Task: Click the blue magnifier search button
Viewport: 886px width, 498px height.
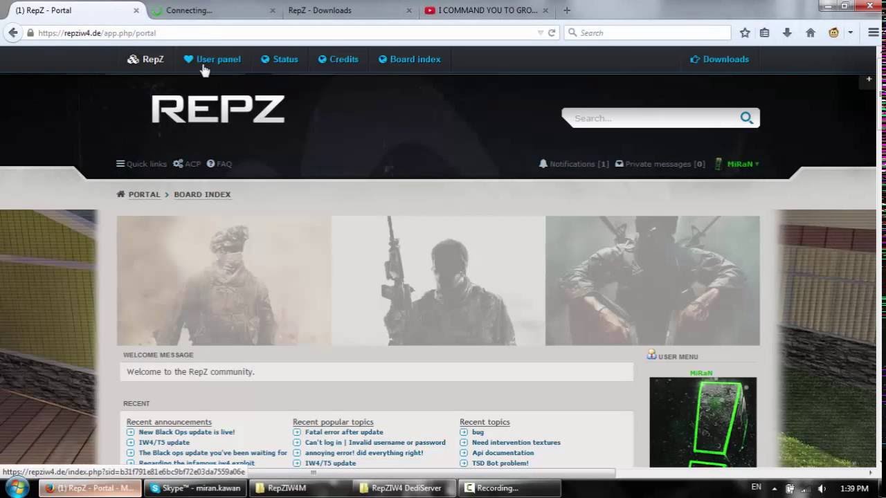Action: [746, 118]
